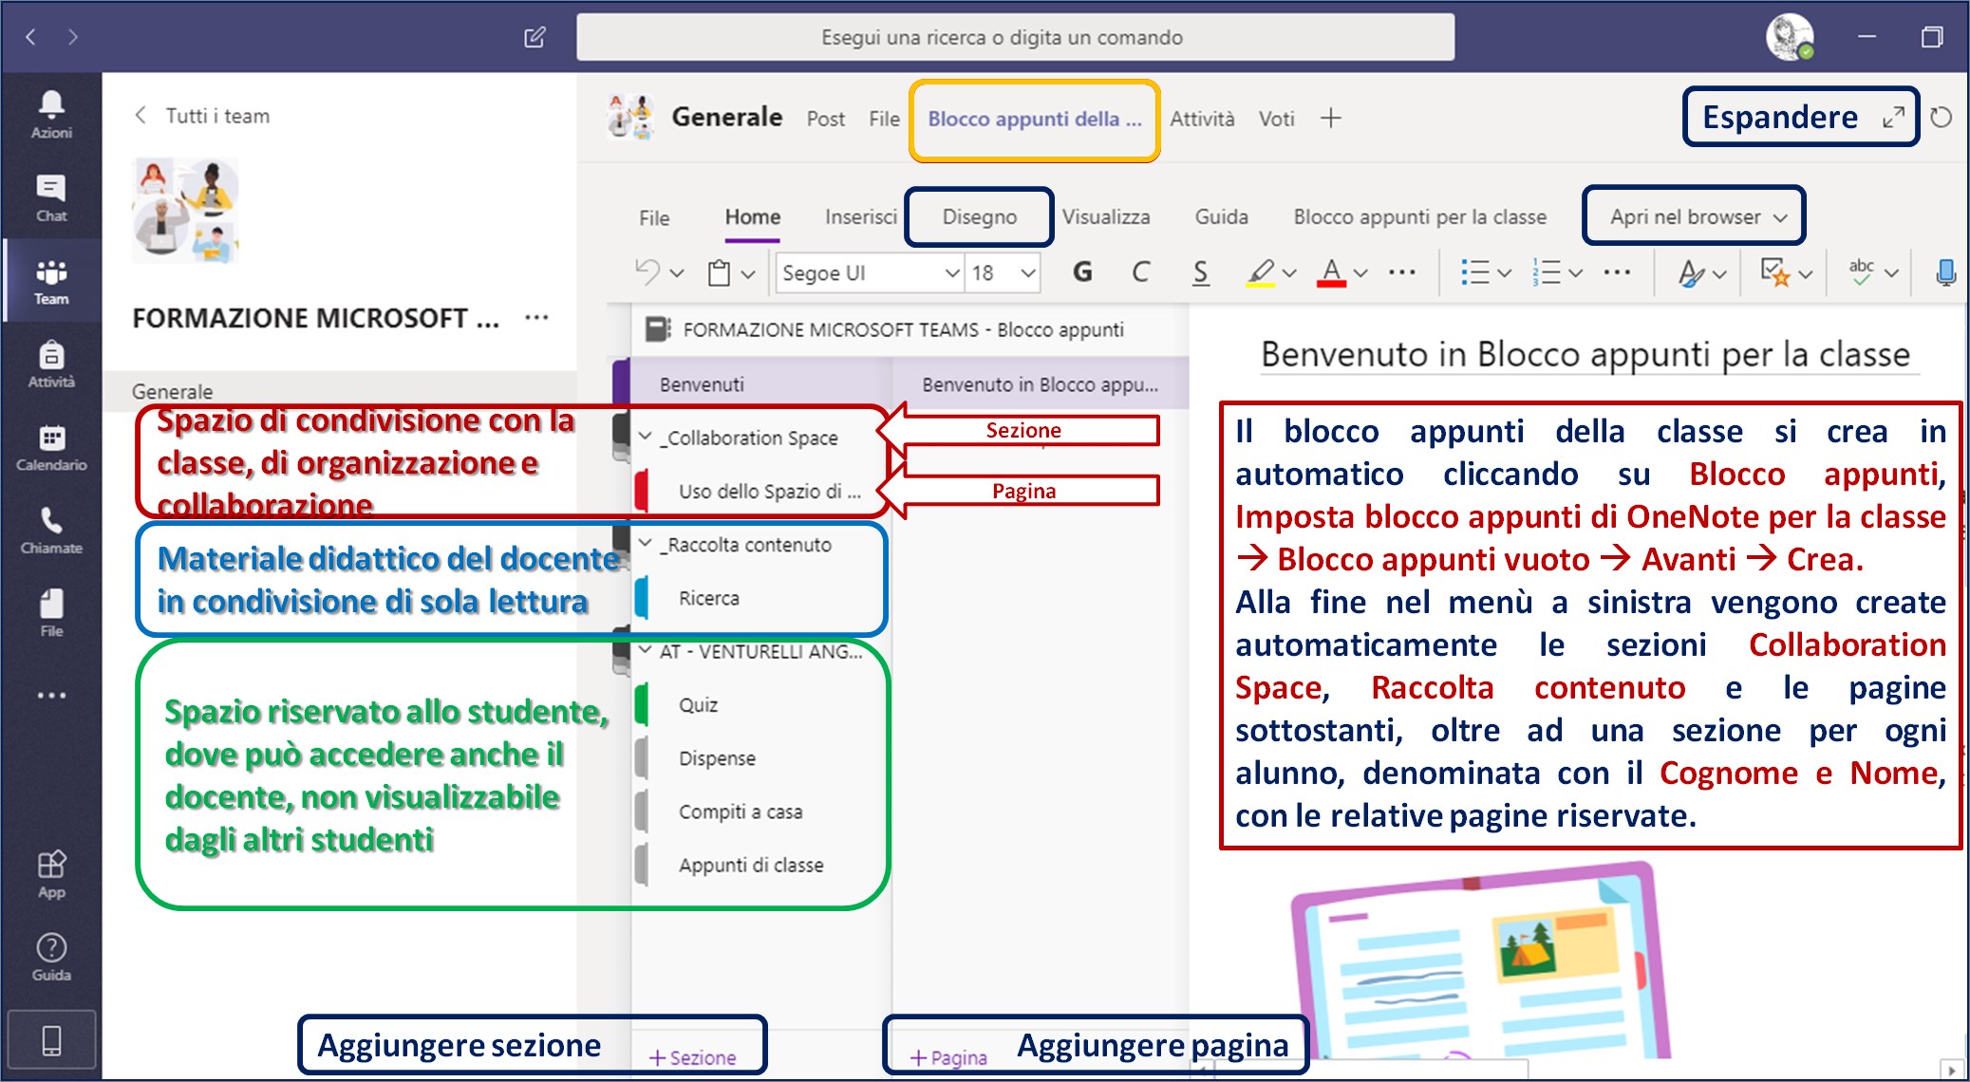Collapse the _Raccolta contenuto section group

pos(646,544)
